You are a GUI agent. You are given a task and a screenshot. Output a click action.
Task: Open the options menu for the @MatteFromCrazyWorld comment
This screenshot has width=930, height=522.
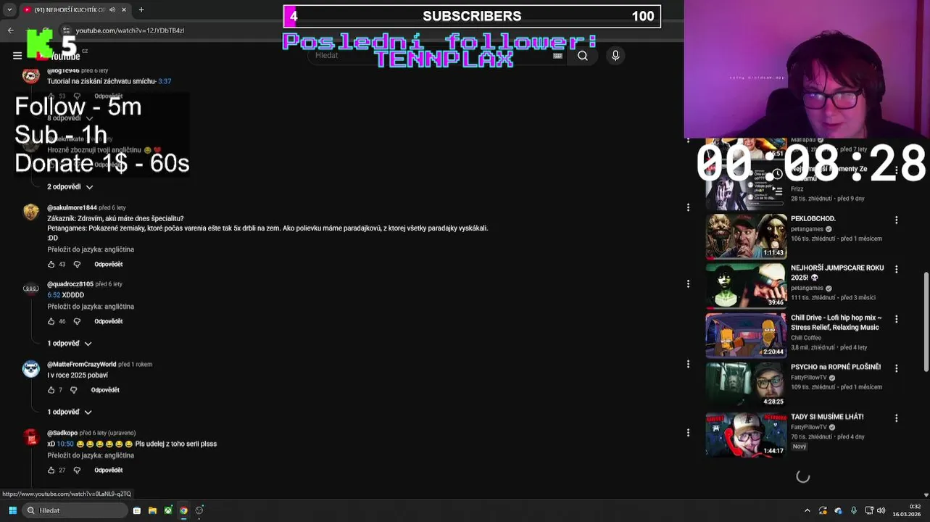click(x=688, y=364)
